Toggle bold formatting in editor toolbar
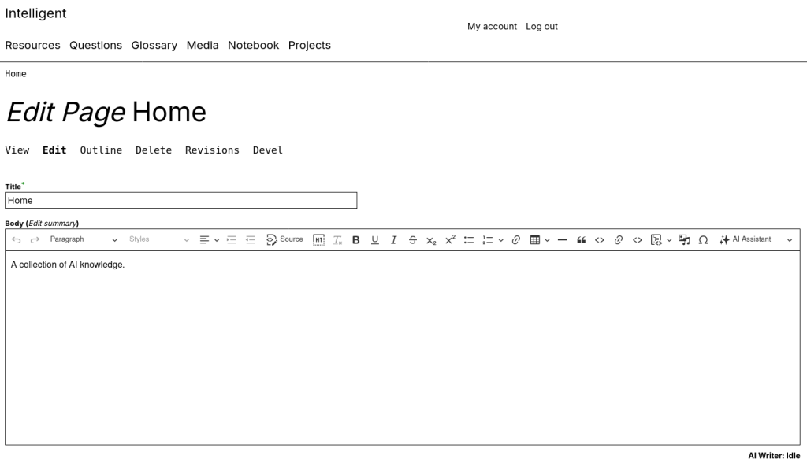Viewport: 807px width, 463px height. coord(355,239)
